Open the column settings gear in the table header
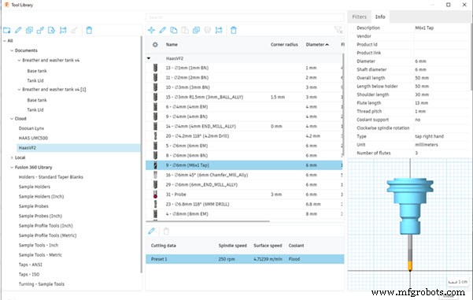Image resolution: width=473 pixels, height=300 pixels. pyautogui.click(x=155, y=45)
